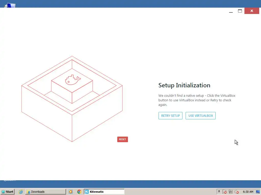Click the 6:30 AM clock
Screen dimensions: 261x195
tap(248, 192)
